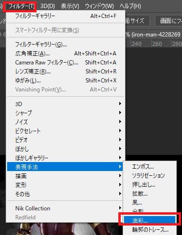Open the 3D(D) menu

pos(48,6)
